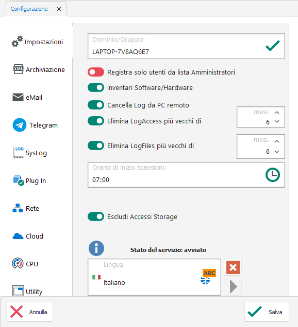Enable Registra solo utenti da lista Amministratori
The height and width of the screenshot is (327, 298).
tap(96, 72)
